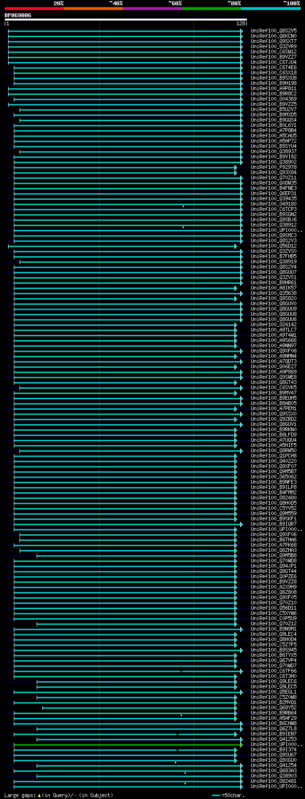This screenshot has height=799, width=305.
Task: Click label UniRef100_C5YV52
Action: [x=274, y=508]
